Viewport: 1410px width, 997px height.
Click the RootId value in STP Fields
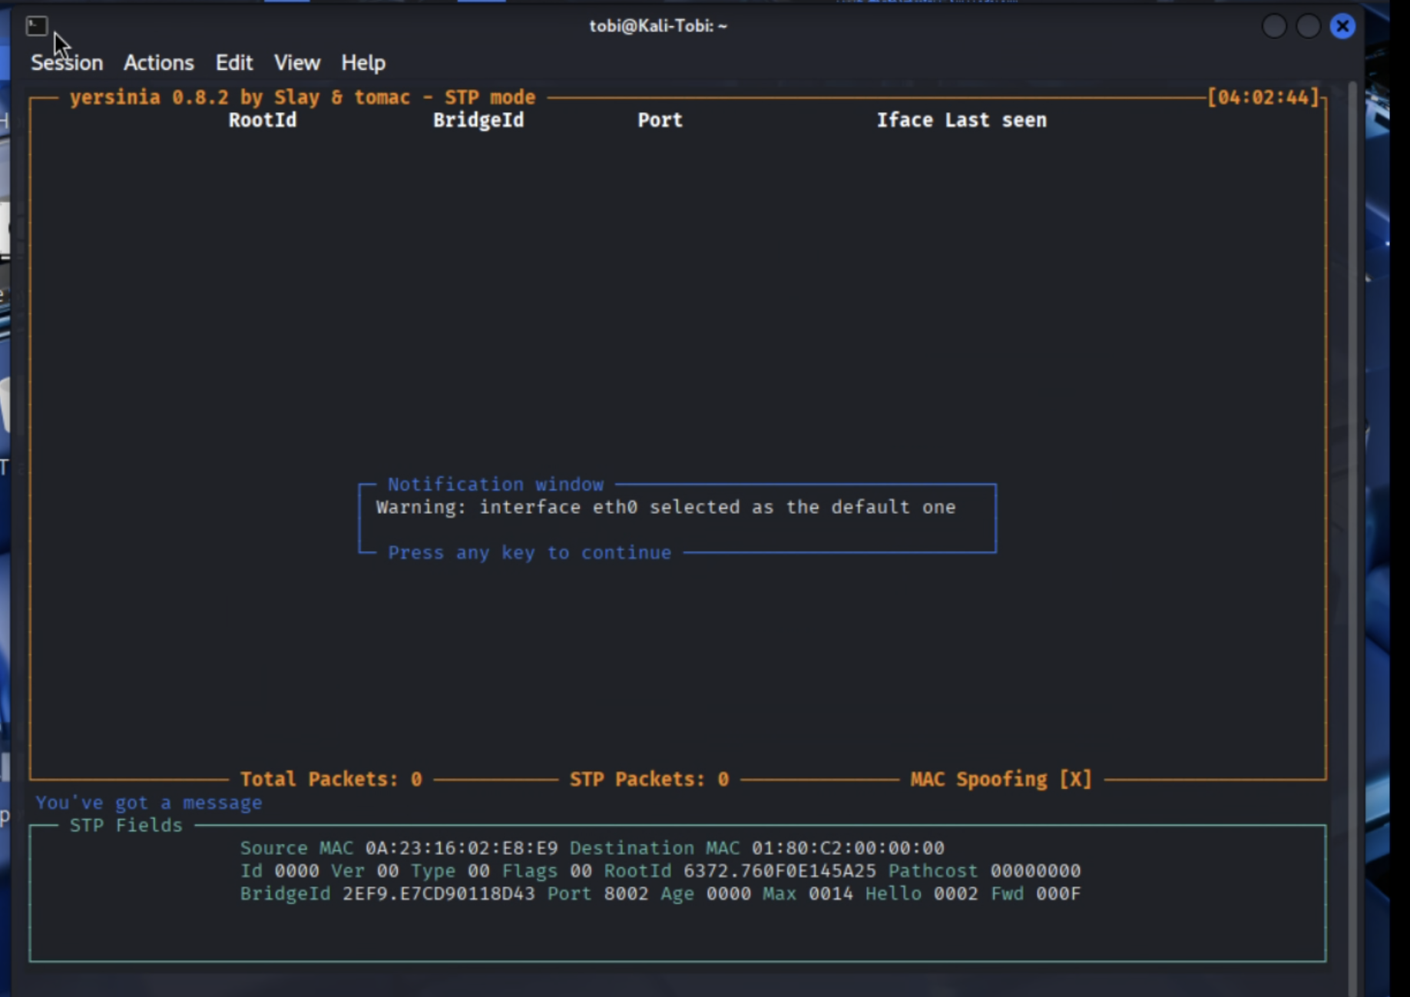point(779,871)
